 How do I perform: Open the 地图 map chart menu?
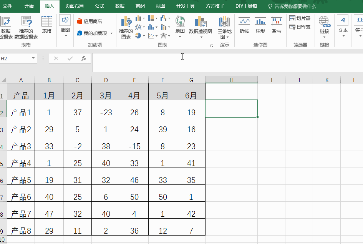(x=180, y=27)
